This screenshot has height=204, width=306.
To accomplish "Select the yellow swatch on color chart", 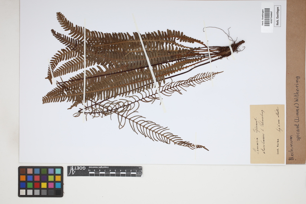I will point(44,185).
